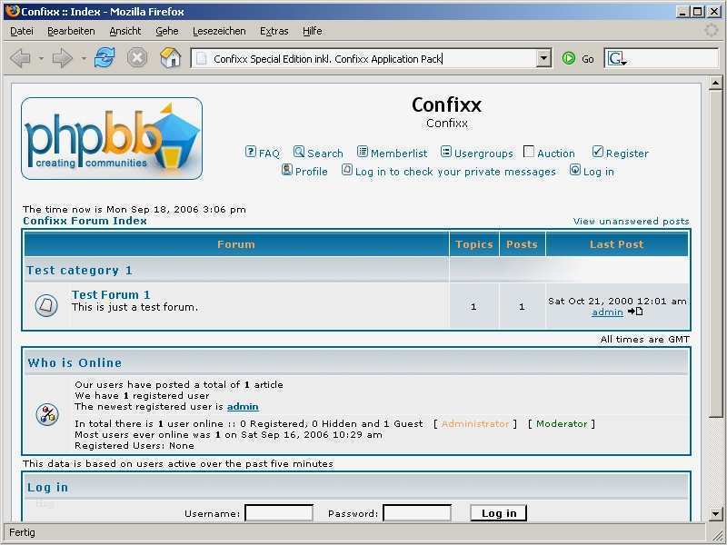Open the Gehe menu

click(x=167, y=31)
